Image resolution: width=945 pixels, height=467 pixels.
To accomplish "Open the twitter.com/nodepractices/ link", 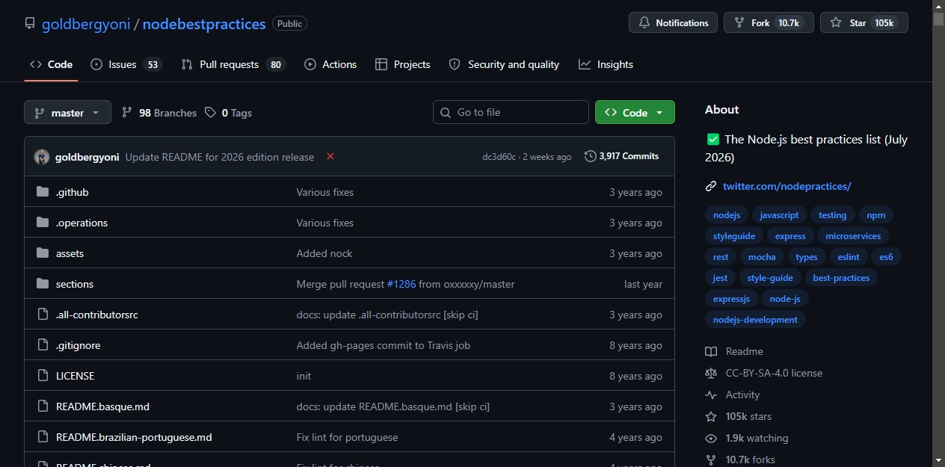I will pyautogui.click(x=787, y=186).
